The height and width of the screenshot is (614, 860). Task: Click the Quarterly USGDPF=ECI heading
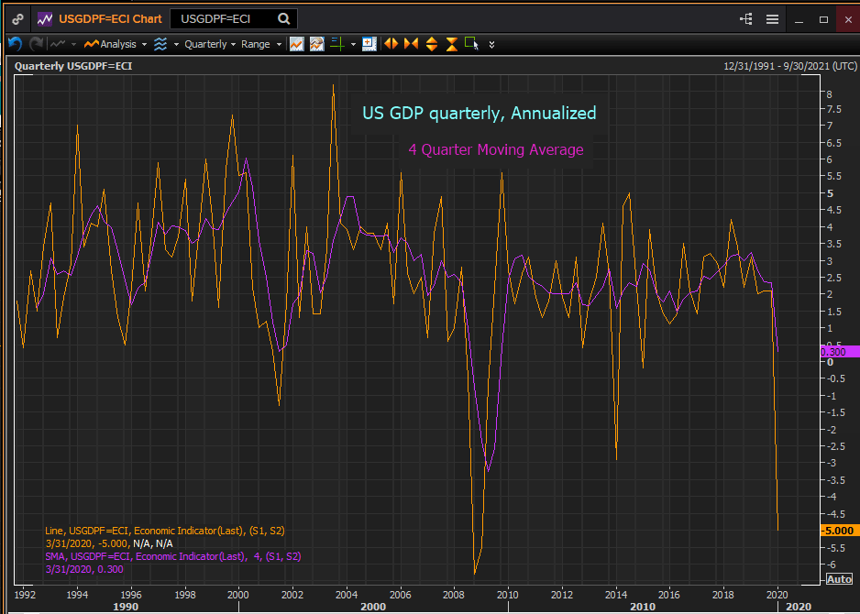73,66
